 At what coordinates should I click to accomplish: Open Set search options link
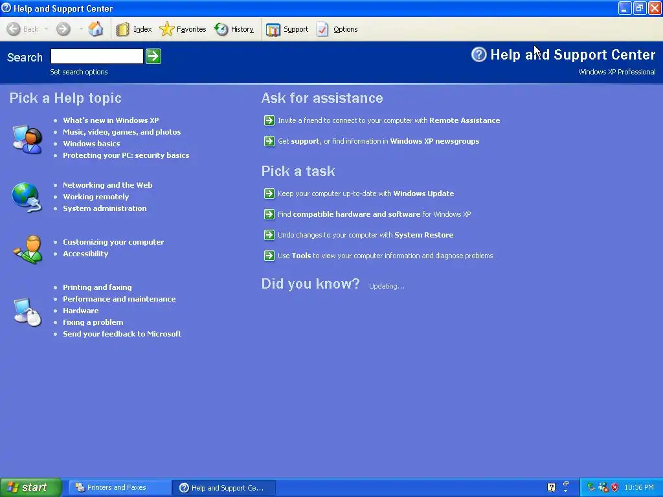[78, 72]
